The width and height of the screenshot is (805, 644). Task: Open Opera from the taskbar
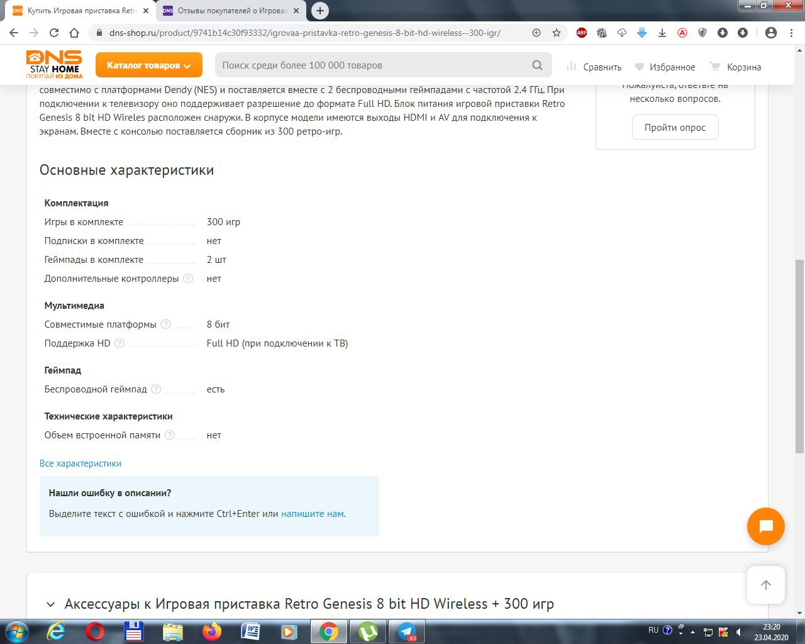tap(95, 631)
